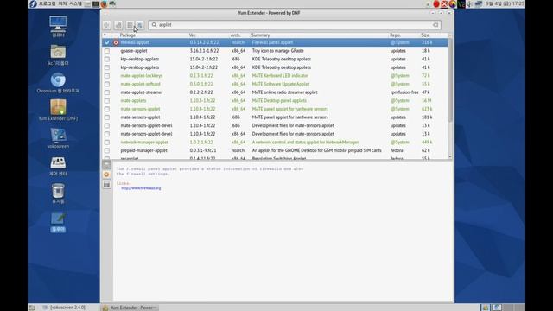Open the Control Center desktop icon

(58, 166)
